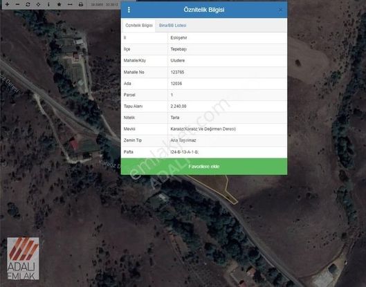This screenshot has width=366, height=287.
Task: Click the Mevkii value Karaöz
Action: (203, 129)
